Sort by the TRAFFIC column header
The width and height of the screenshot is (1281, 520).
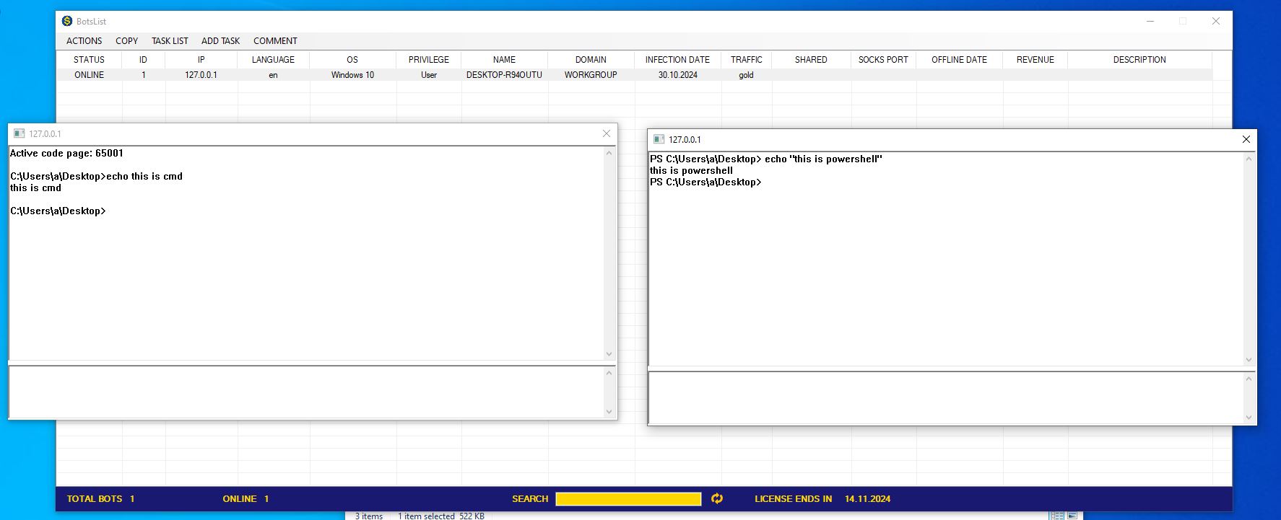coord(746,60)
